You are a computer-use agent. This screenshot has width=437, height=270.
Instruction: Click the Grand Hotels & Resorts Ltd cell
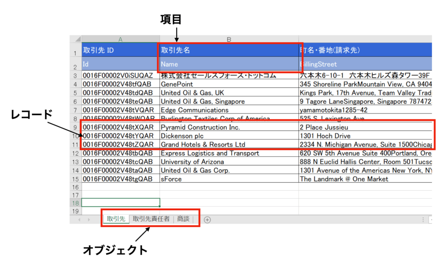pos(229,144)
